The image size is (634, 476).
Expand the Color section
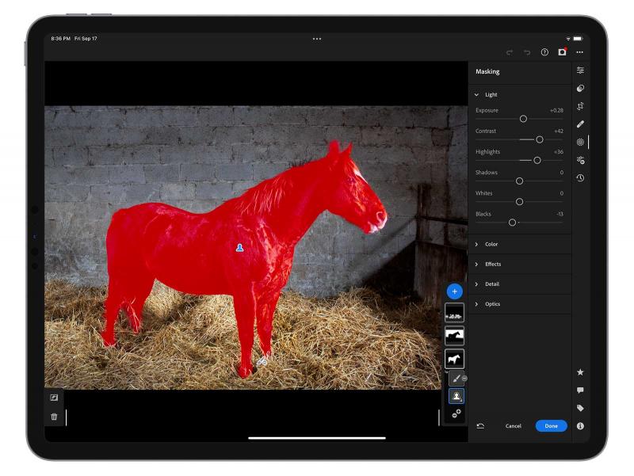[476, 245]
